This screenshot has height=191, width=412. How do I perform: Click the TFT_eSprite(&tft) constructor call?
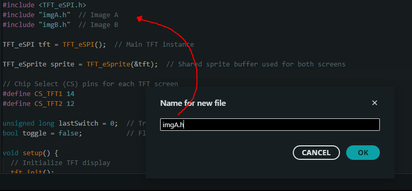click(x=120, y=64)
